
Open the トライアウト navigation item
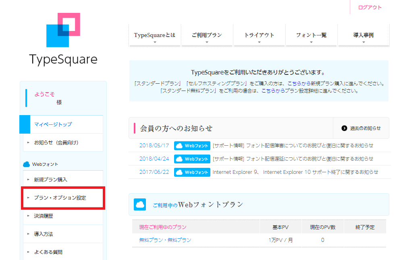[259, 35]
